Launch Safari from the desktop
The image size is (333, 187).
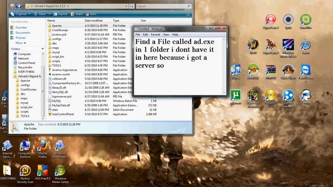tap(305, 46)
